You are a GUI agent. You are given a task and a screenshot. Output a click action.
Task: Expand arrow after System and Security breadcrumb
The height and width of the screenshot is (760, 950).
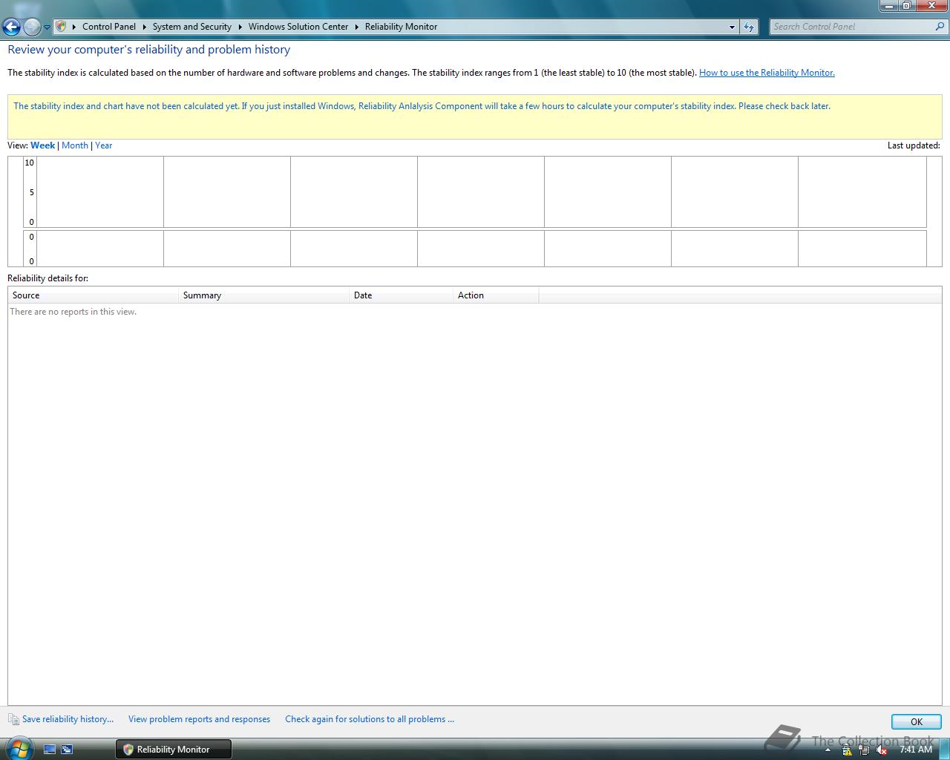click(240, 27)
